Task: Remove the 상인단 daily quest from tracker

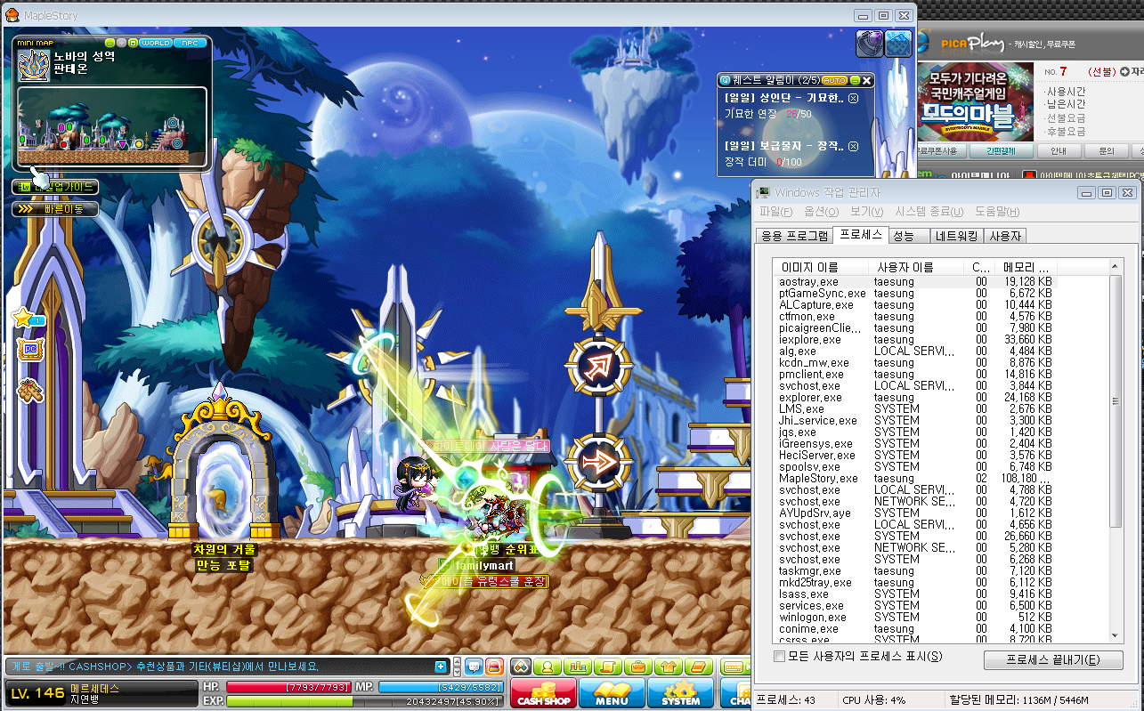Action: [x=853, y=99]
